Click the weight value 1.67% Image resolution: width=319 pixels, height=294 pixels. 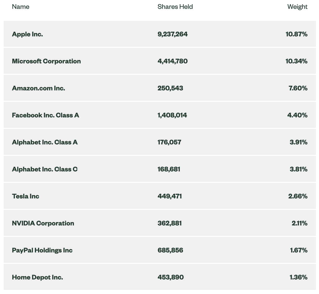[x=299, y=250]
